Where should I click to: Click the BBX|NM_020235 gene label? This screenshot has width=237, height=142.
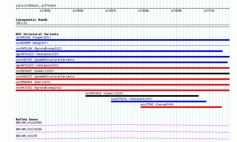tap(26, 136)
